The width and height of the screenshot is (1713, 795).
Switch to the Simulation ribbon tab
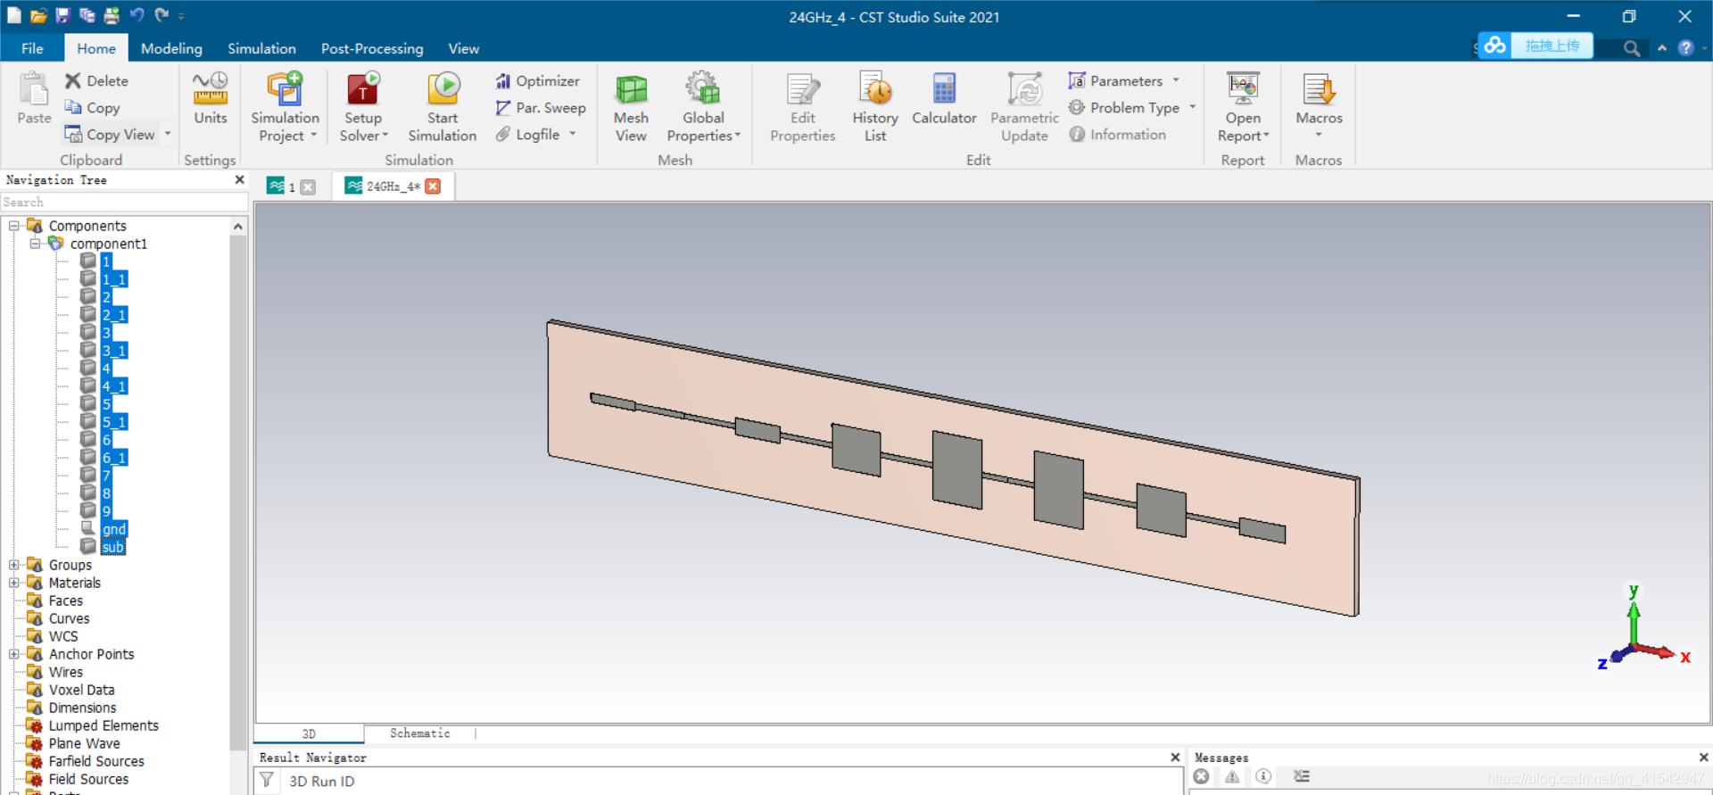pyautogui.click(x=261, y=48)
